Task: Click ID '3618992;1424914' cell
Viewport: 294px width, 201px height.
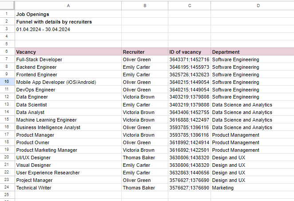Action: click(x=189, y=142)
